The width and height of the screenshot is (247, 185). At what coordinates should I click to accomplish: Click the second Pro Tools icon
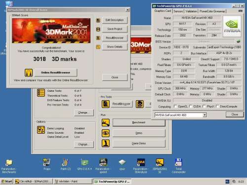click(x=140, y=104)
